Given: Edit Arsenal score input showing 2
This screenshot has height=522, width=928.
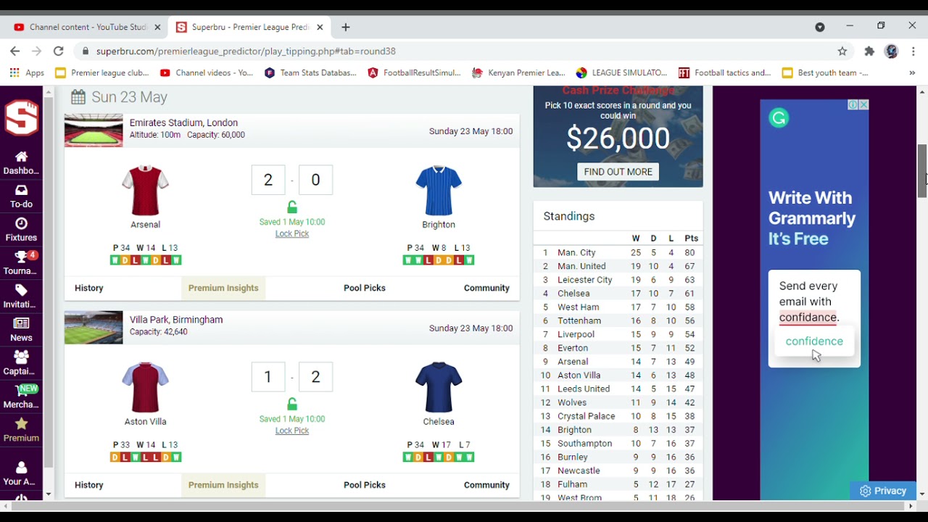Looking at the screenshot, I should coord(268,180).
